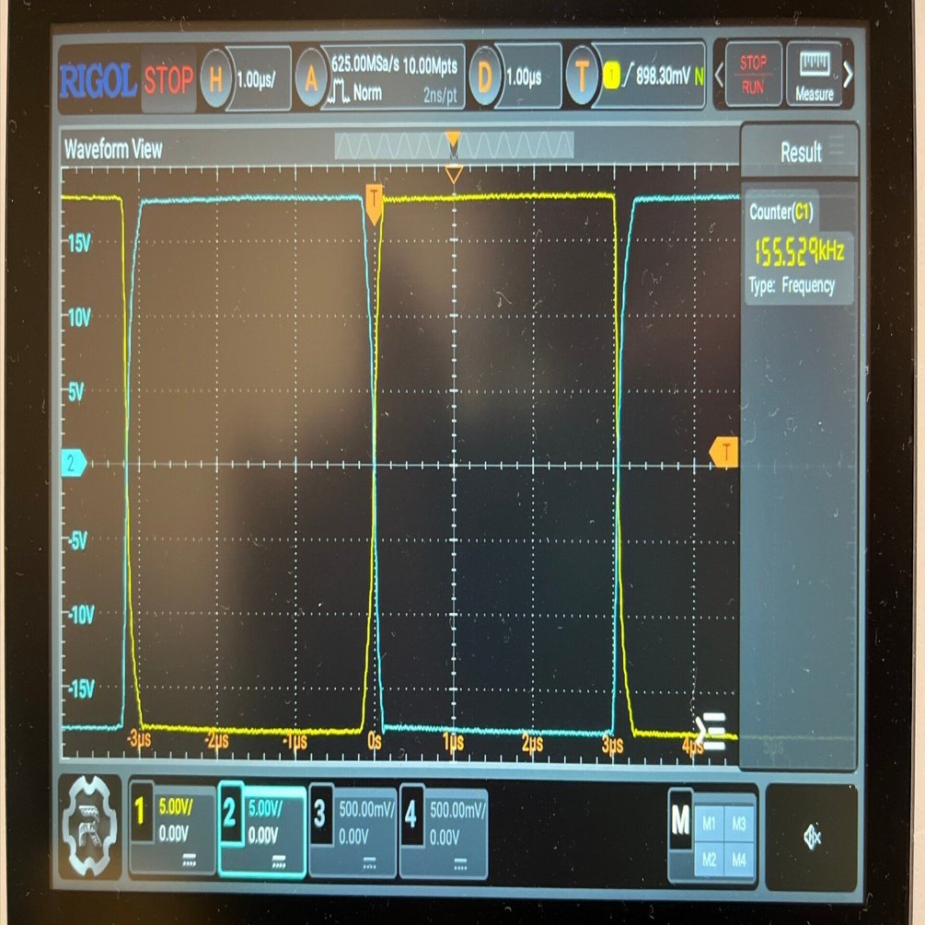Enable Channel 4 display

443,827
